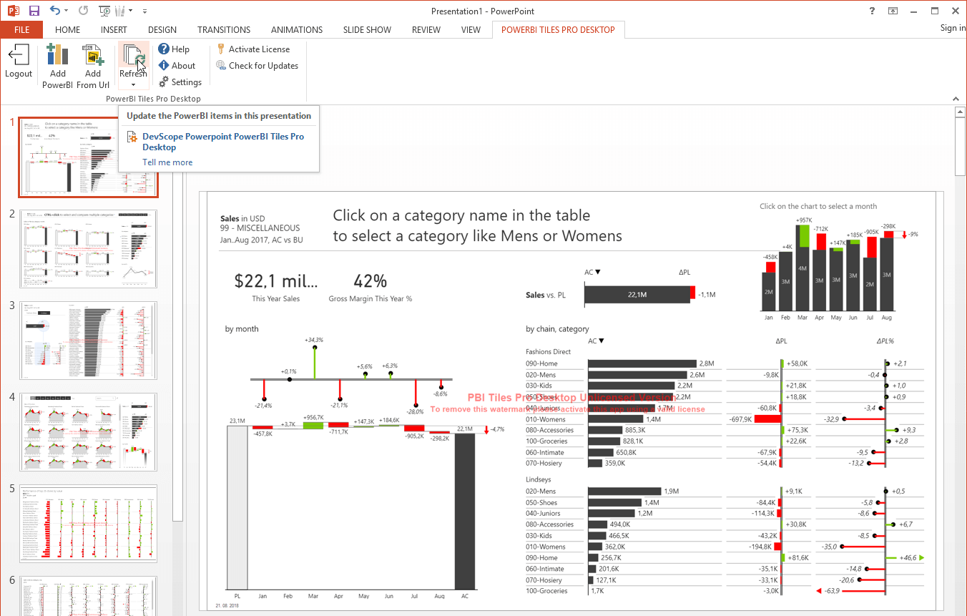Switch to the VIEW tab

pos(471,29)
